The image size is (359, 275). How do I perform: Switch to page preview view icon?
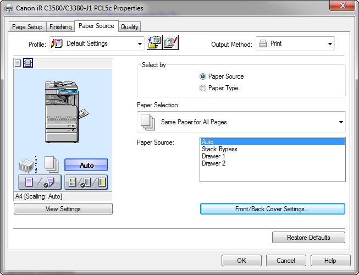point(18,63)
